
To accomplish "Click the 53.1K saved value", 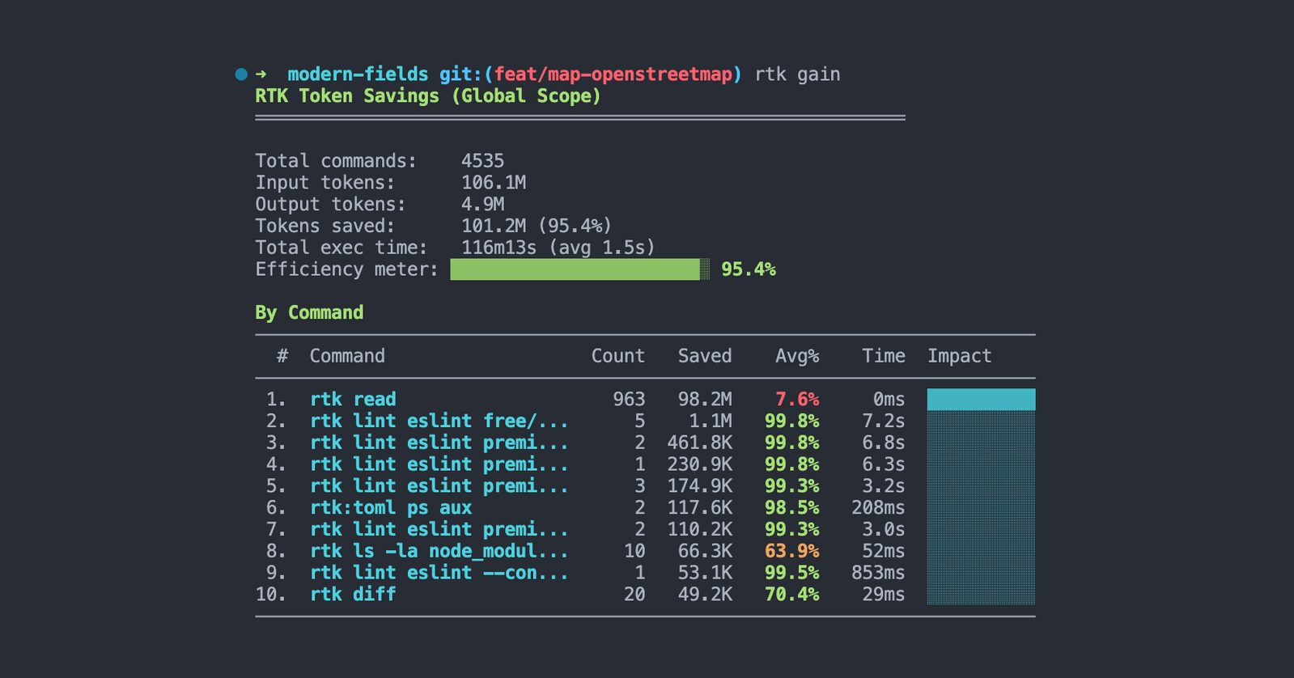I will 705,573.
